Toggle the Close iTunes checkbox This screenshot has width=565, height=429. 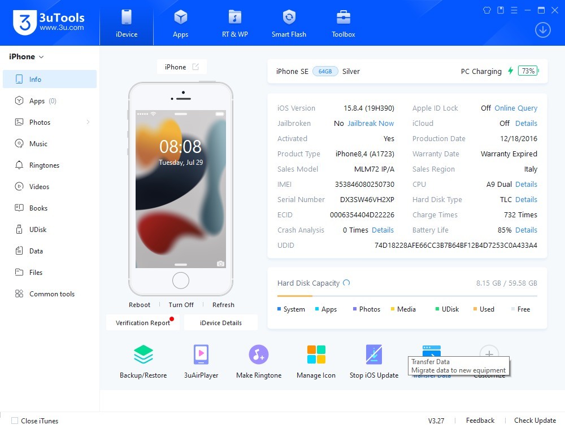pos(15,421)
